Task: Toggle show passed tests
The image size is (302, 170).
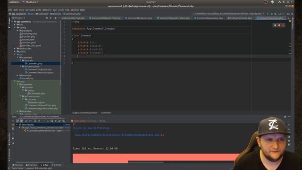Action: click(x=17, y=121)
